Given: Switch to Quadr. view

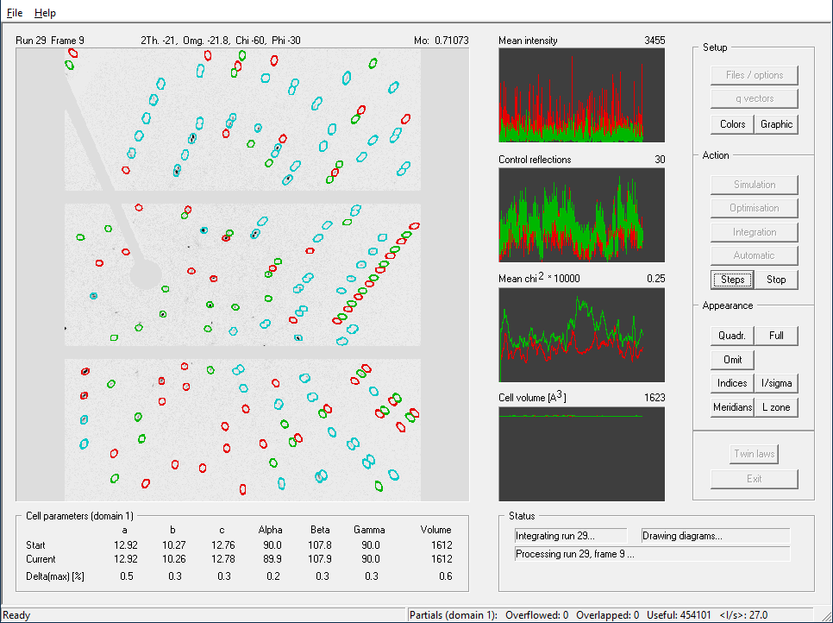Looking at the screenshot, I should pyautogui.click(x=732, y=336).
